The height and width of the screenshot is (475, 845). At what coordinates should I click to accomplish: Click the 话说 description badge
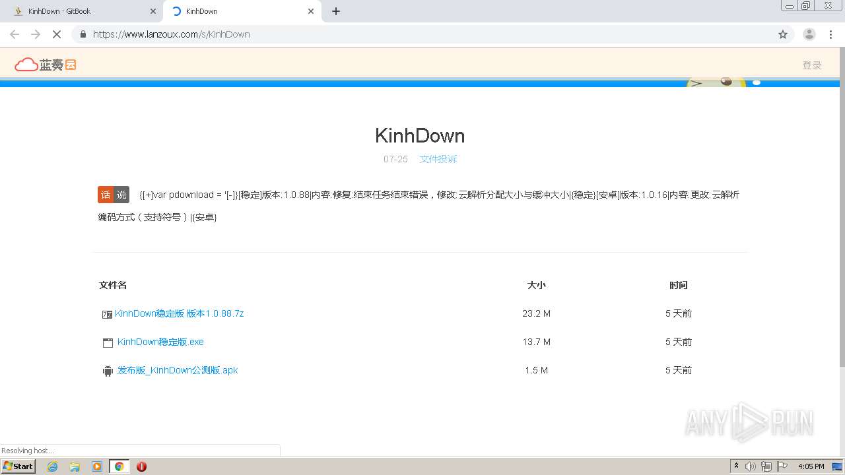[114, 195]
